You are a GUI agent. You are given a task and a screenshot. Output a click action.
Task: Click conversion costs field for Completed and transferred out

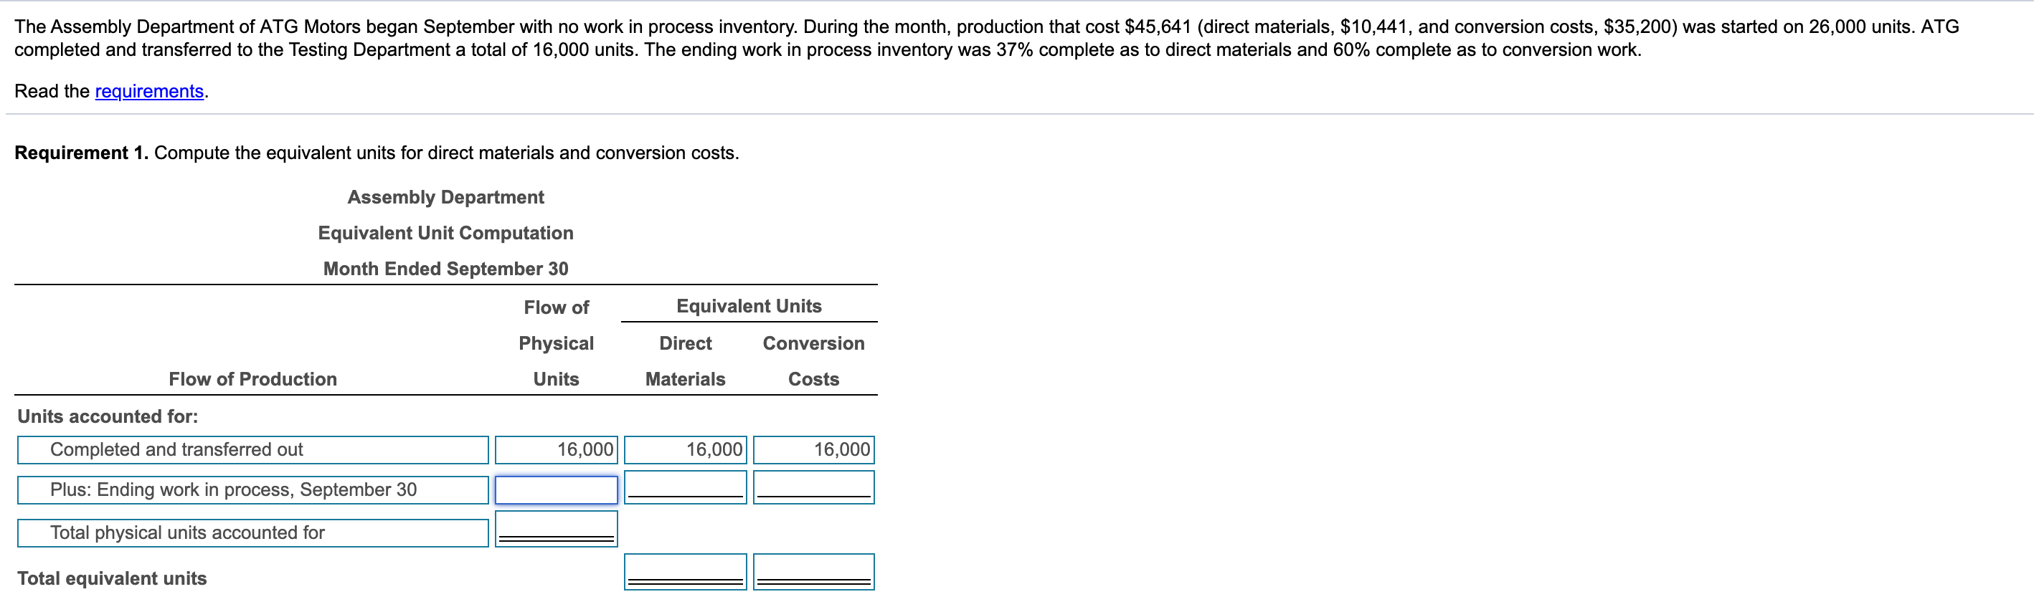pyautogui.click(x=813, y=450)
